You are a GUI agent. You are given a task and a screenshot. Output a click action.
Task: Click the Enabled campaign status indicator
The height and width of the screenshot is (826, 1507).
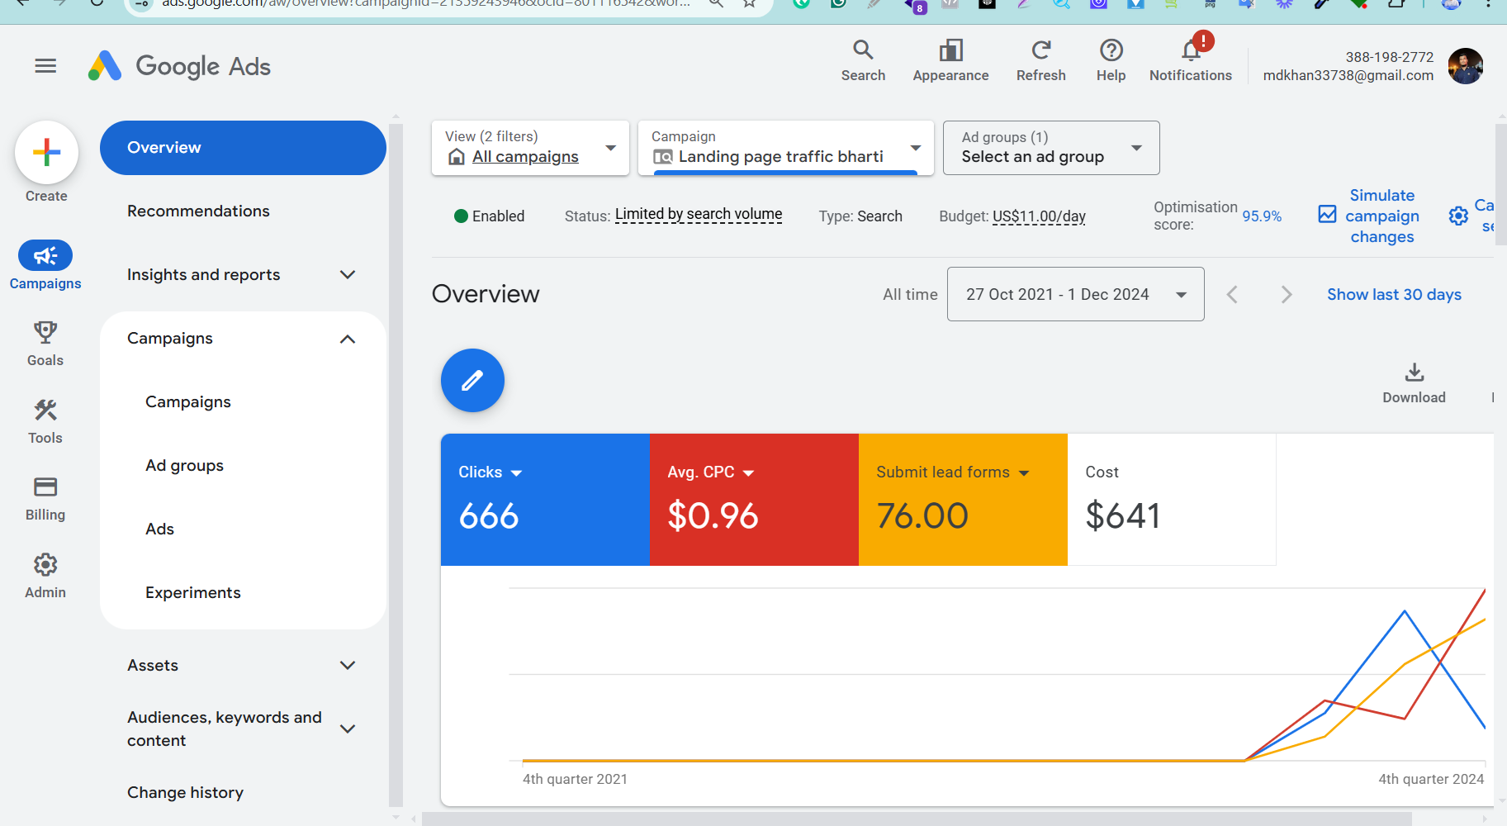point(489,216)
